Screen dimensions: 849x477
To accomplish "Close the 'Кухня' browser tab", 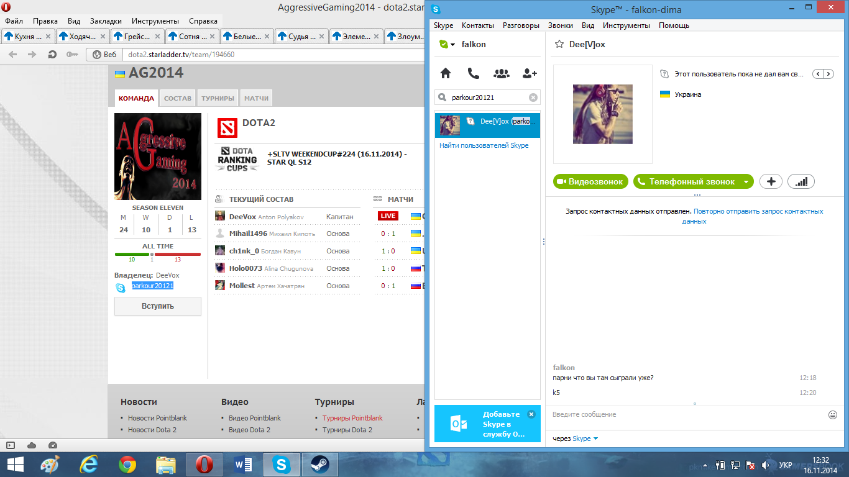I will pyautogui.click(x=48, y=37).
